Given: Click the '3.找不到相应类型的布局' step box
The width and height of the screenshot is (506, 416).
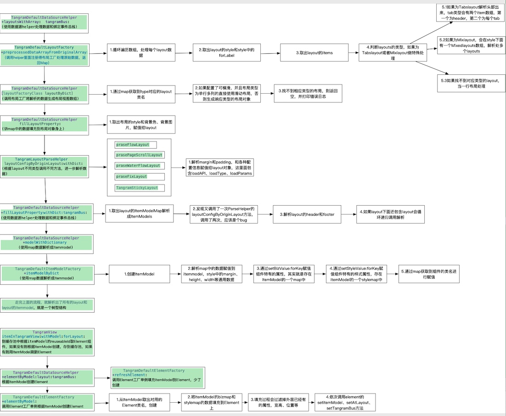Looking at the screenshot, I should point(308,94).
